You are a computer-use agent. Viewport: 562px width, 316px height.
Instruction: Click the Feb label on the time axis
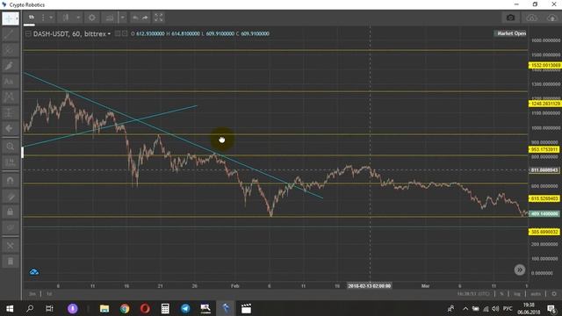point(234,286)
